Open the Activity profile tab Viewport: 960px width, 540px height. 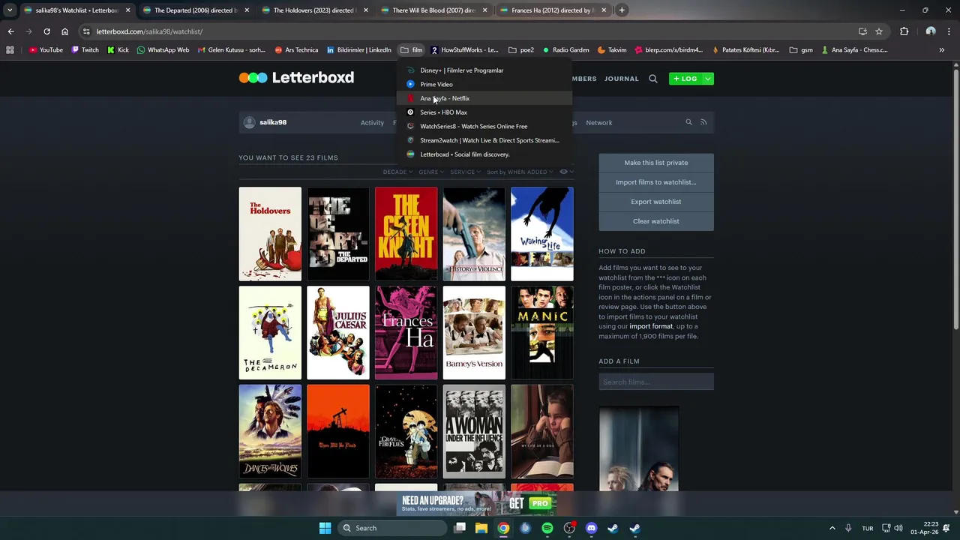pyautogui.click(x=372, y=123)
